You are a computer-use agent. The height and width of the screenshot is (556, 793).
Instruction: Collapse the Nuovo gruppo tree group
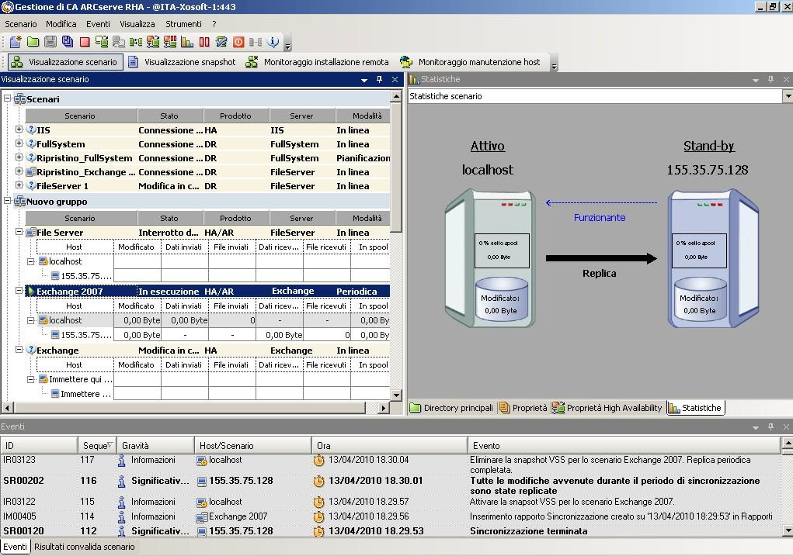(8, 202)
